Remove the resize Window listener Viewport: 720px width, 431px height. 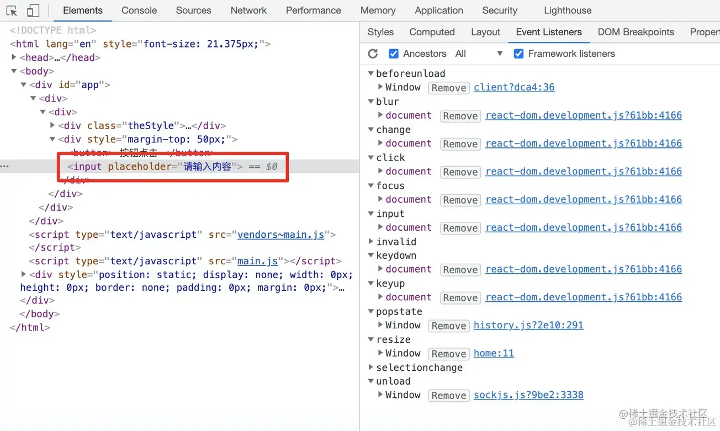pyautogui.click(x=449, y=354)
